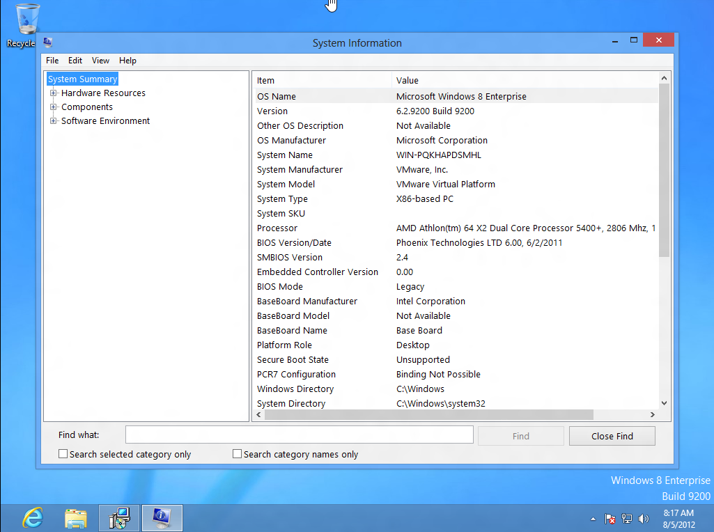This screenshot has width=714, height=532.
Task: Expand the Software Environment node
Action: (53, 120)
